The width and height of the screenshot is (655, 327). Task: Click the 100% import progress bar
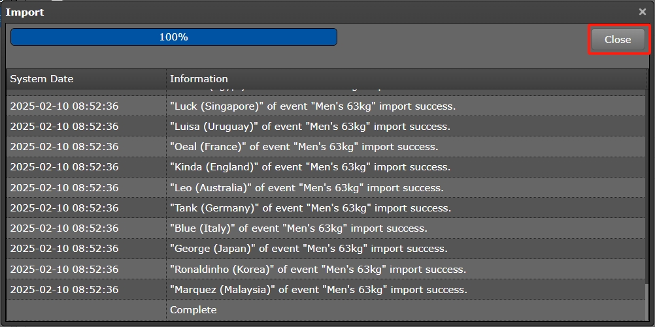174,37
